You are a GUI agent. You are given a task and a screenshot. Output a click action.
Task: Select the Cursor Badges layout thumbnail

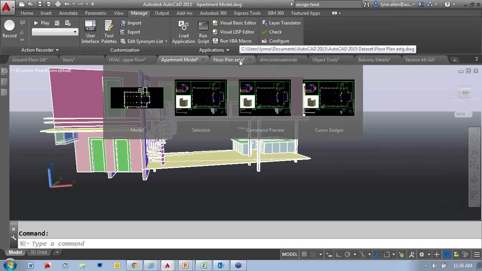coord(329,98)
